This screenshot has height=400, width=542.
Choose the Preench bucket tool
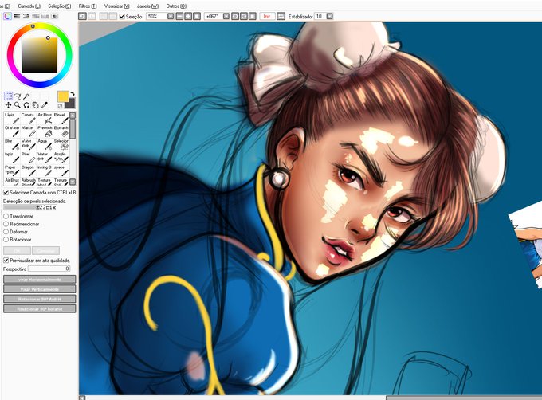[x=45, y=131]
